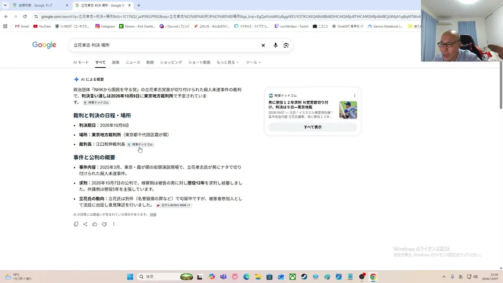503x283 pixels.
Task: Switch to 画像 results tab
Action: coord(116,62)
